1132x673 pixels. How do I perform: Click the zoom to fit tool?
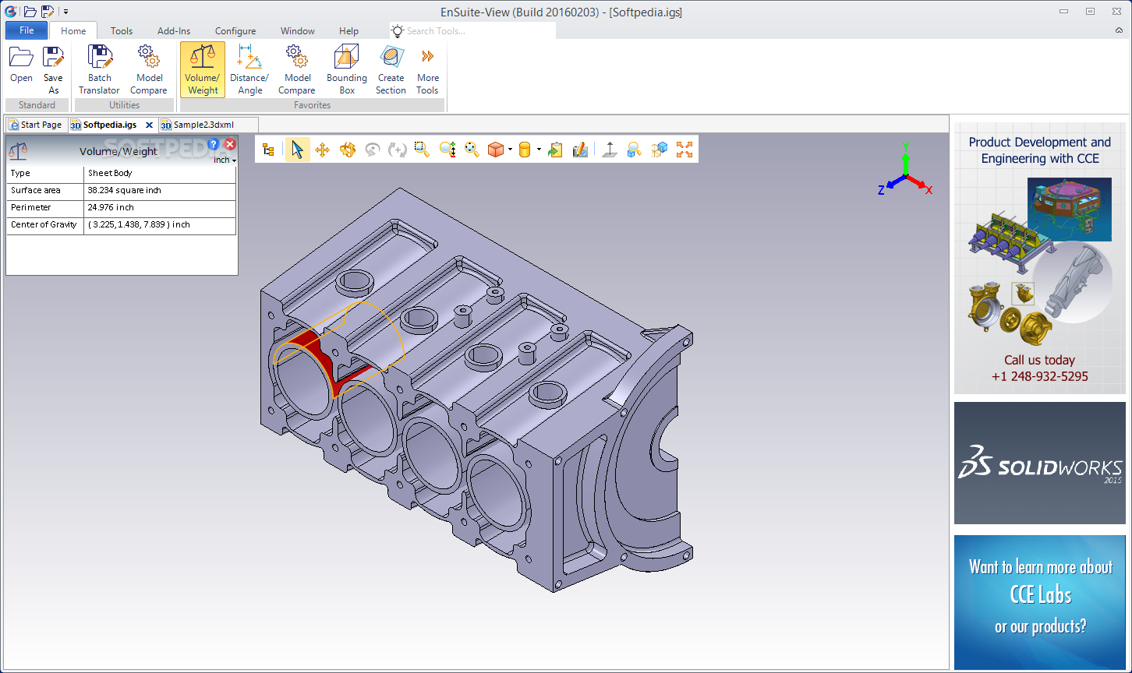(472, 150)
